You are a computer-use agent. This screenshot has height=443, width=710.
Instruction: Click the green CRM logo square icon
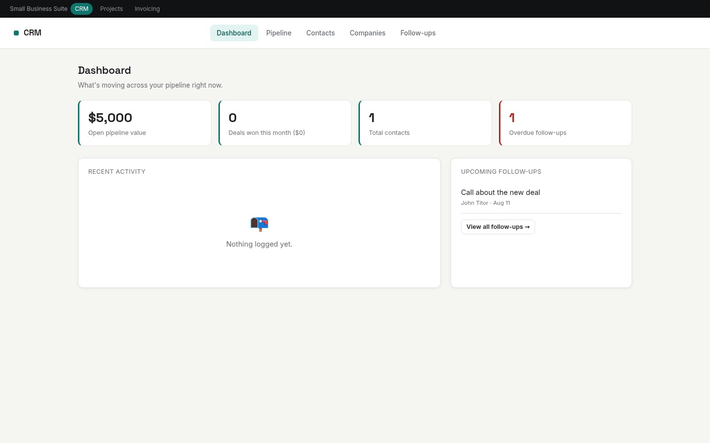(x=16, y=33)
